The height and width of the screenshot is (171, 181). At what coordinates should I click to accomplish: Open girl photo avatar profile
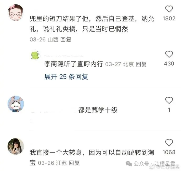pyautogui.click(x=16, y=146)
